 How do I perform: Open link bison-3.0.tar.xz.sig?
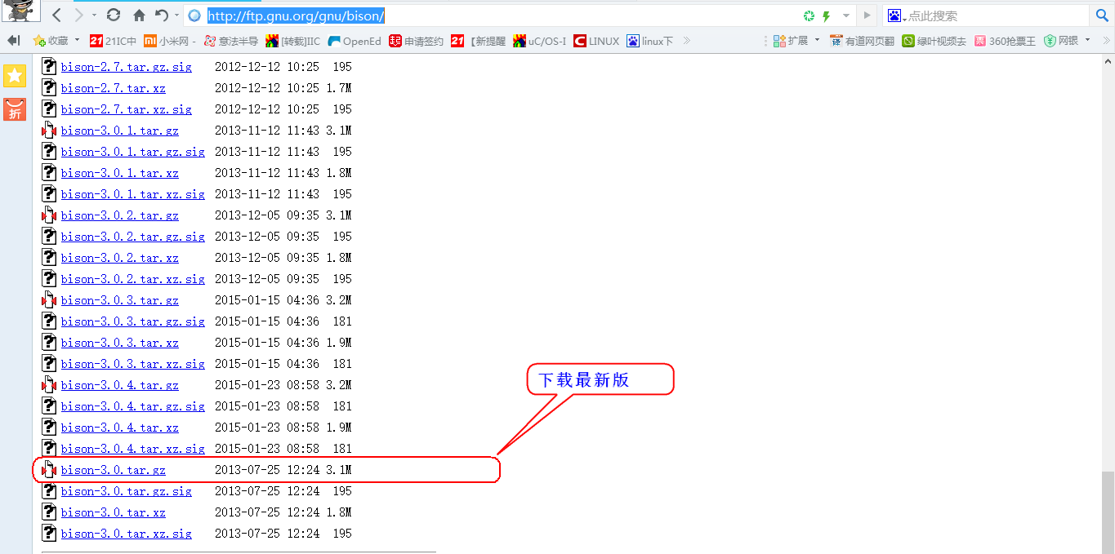point(127,534)
